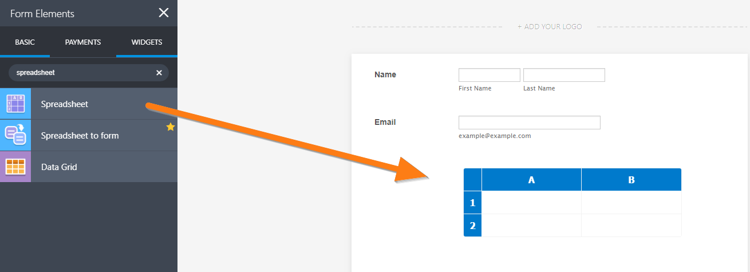Screen dimensions: 750x272
Task: Select the Data Grid widget label
Action: click(59, 167)
